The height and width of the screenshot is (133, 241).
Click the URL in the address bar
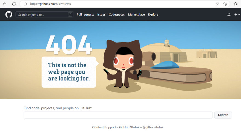pos(52,4)
